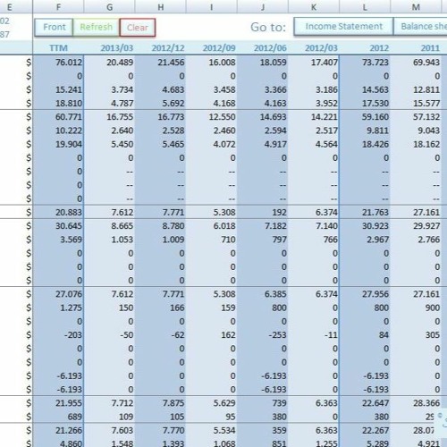Select column F header
447x447 pixels.
click(58, 6)
